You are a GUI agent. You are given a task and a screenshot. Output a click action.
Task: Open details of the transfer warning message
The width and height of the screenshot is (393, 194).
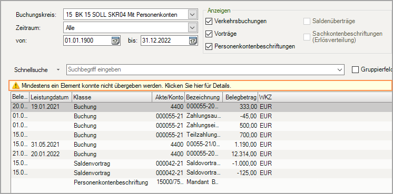point(200,86)
